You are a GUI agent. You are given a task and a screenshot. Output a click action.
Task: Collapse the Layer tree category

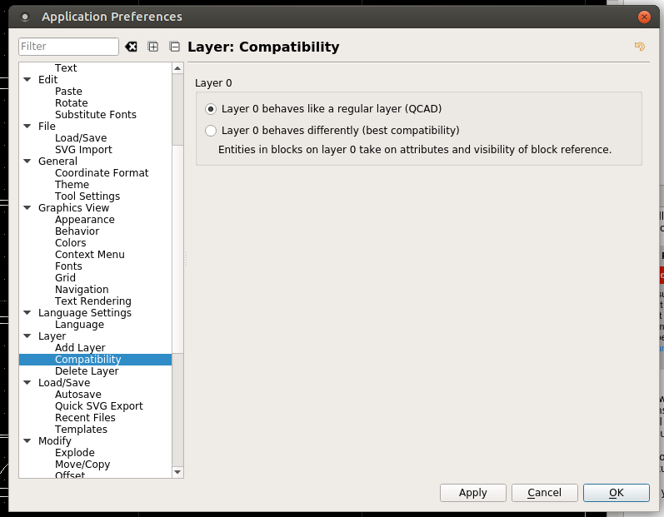(27, 336)
